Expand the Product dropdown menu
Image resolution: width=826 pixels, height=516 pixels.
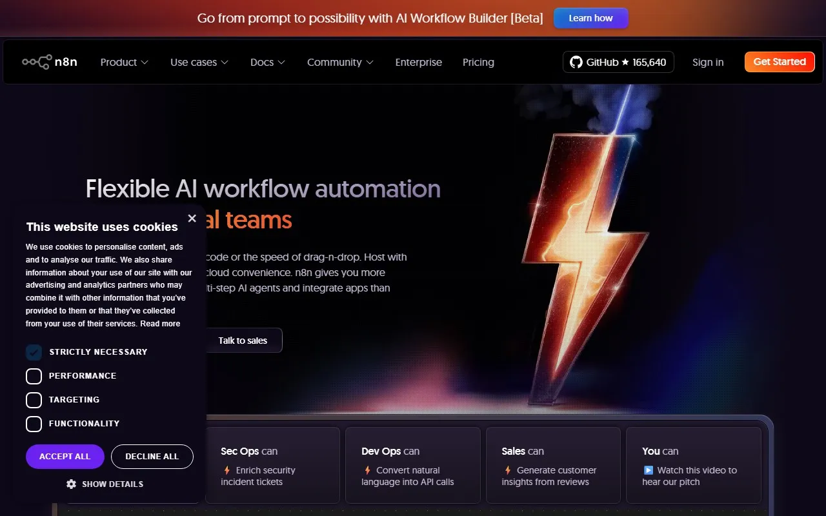pyautogui.click(x=124, y=62)
